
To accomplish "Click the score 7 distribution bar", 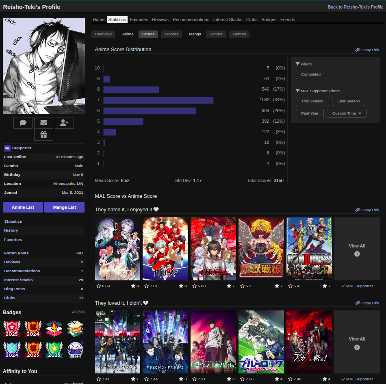I will click(x=158, y=100).
